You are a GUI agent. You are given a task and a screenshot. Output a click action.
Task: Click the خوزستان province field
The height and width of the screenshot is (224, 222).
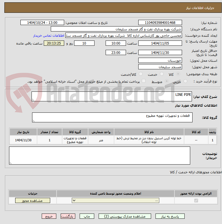pos(160,60)
